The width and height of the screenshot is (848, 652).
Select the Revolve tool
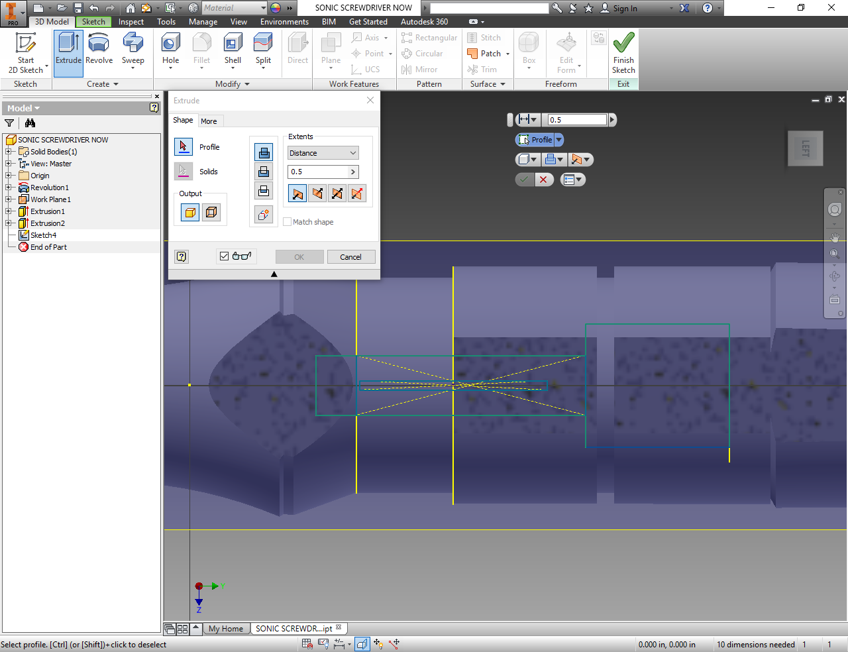[x=99, y=49]
